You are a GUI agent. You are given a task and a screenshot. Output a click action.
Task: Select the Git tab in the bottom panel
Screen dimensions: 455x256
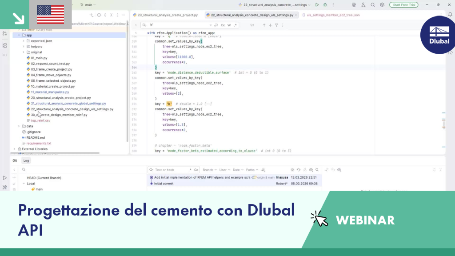coord(15,160)
